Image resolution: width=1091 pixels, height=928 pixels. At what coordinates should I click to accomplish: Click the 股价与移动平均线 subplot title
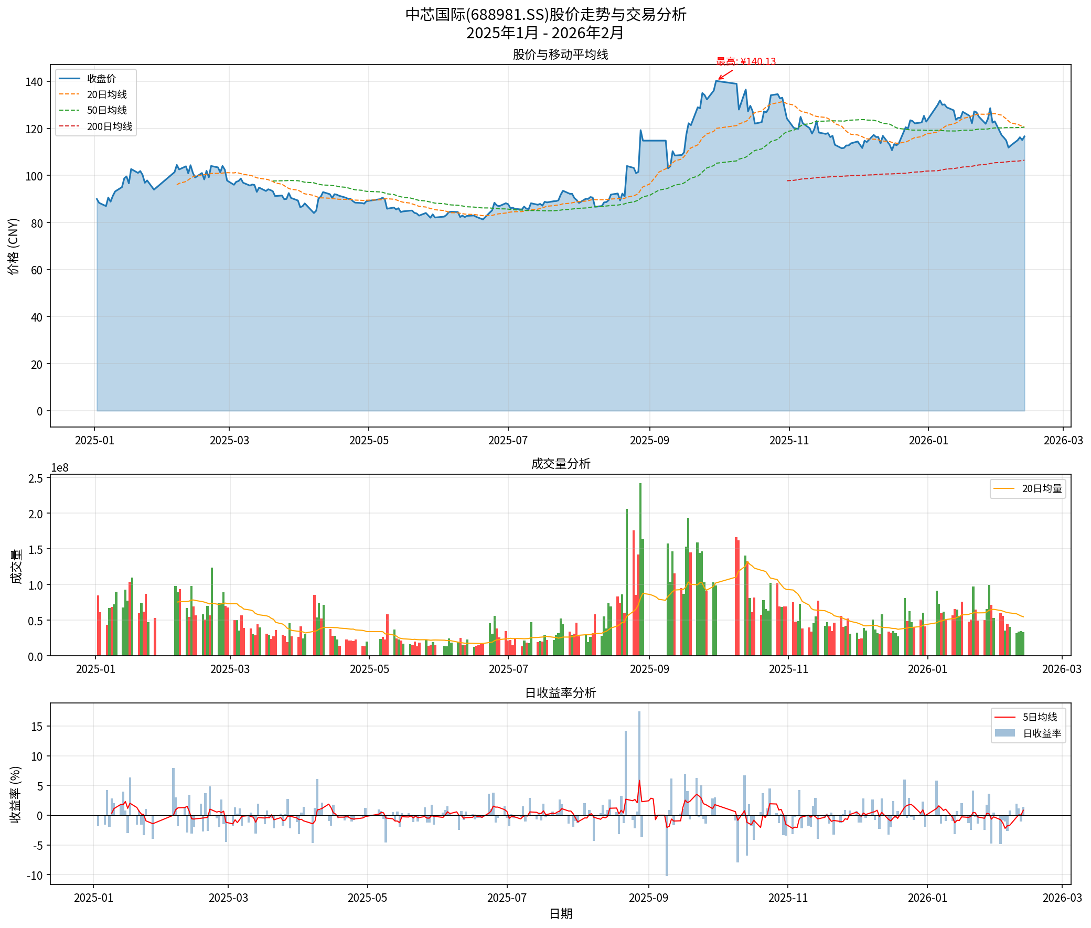pos(560,55)
